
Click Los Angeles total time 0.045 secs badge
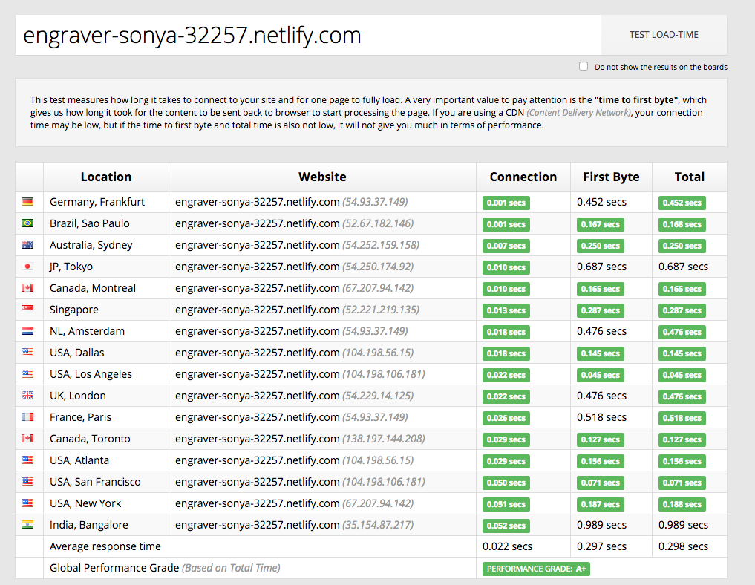[x=682, y=375]
